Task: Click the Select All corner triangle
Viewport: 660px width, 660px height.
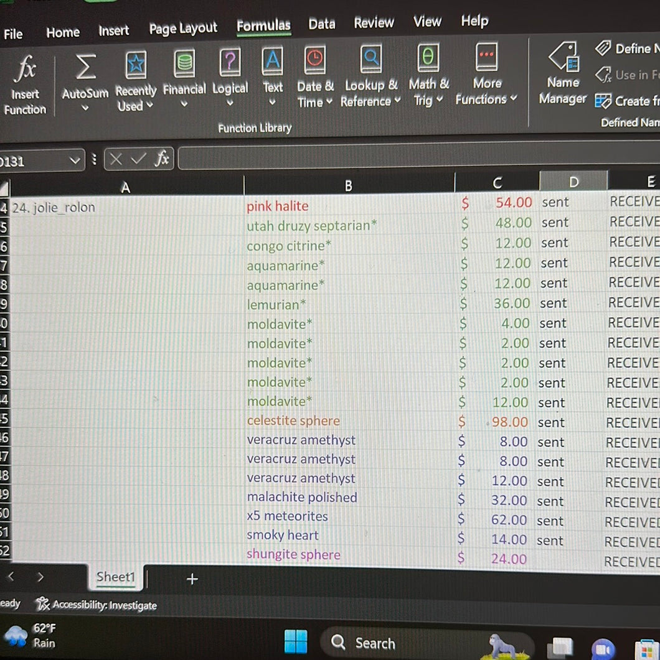Action: [x=4, y=188]
